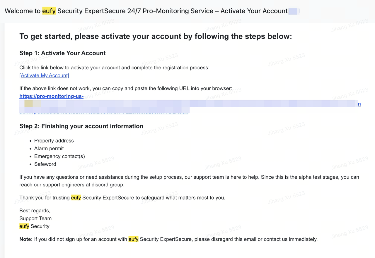Click the bold "Note:" label

26,239
